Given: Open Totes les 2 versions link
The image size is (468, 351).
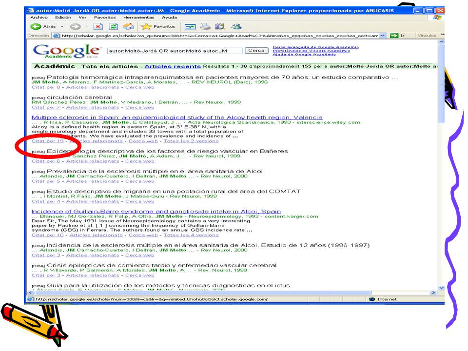Looking at the screenshot, I should 191,141.
